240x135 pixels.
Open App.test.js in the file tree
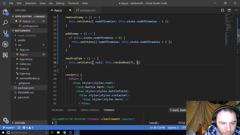coord(29,59)
